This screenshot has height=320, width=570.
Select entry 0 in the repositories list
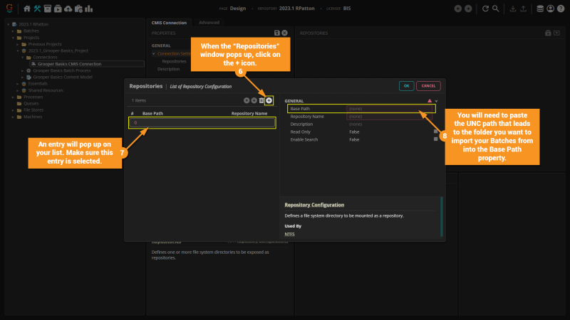[202, 122]
